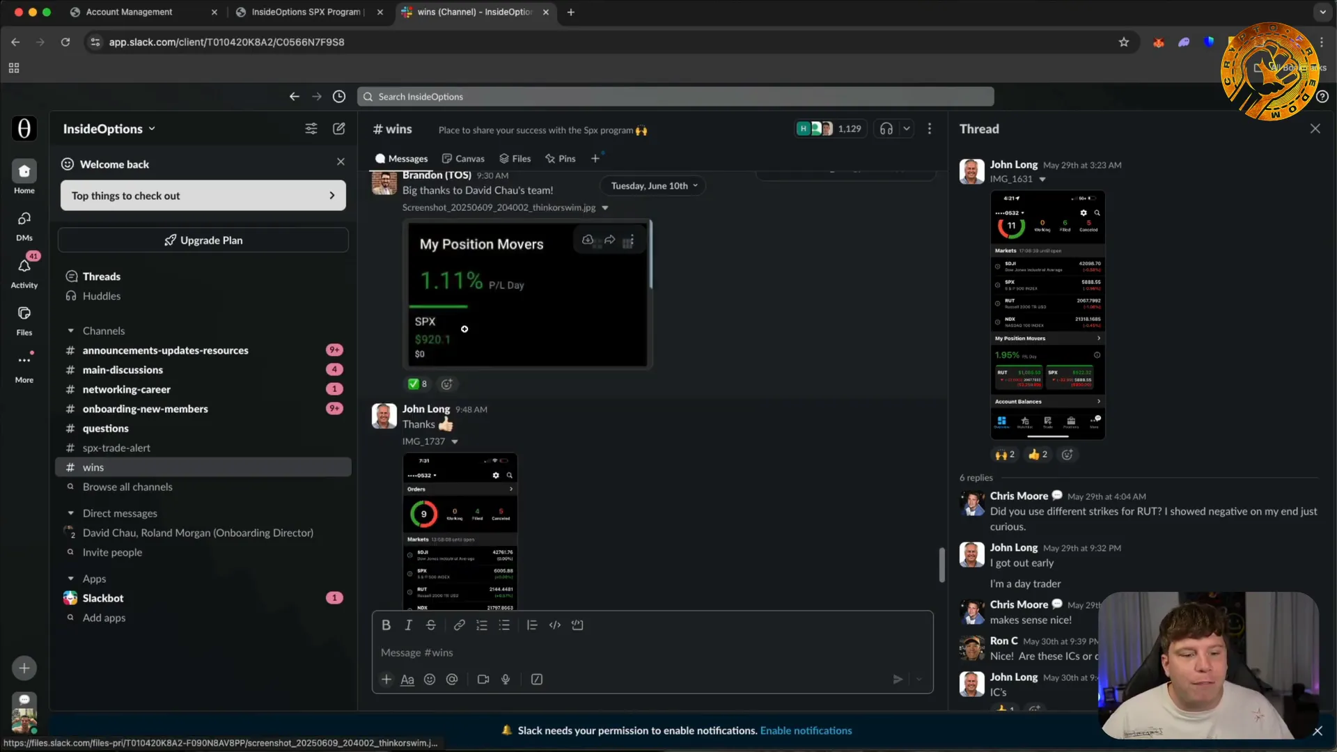Collapse the Screenshot thinkorswim.jpg attachment
This screenshot has width=1337, height=752.
(x=605, y=208)
